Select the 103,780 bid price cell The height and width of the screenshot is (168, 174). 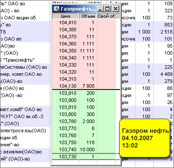click(x=66, y=121)
